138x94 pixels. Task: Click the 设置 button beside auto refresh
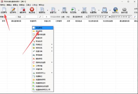coord(63,17)
